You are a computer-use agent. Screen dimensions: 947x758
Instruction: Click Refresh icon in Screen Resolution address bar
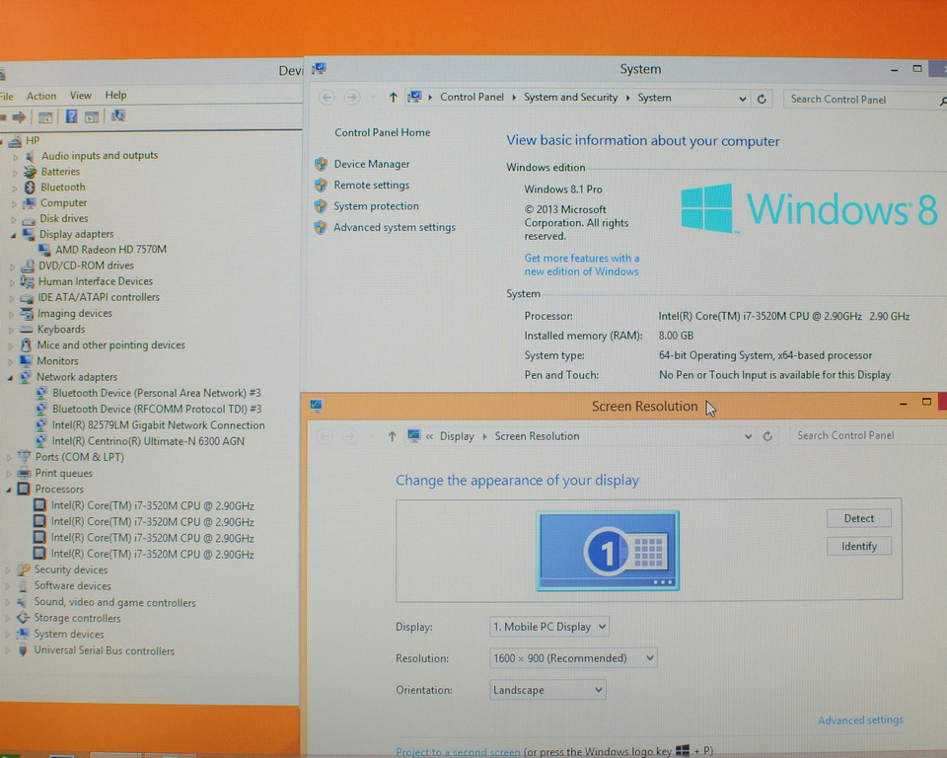[767, 436]
